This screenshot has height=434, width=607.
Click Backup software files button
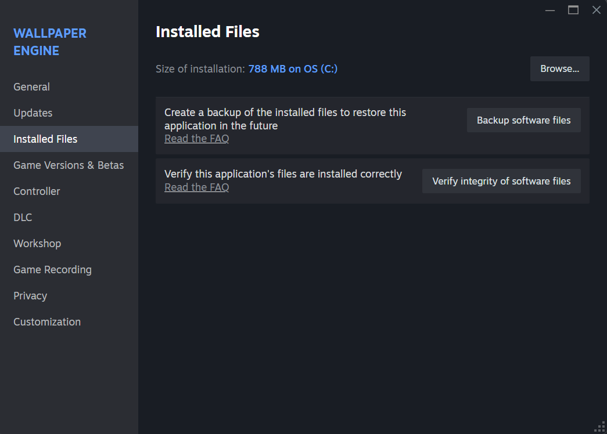(x=523, y=120)
